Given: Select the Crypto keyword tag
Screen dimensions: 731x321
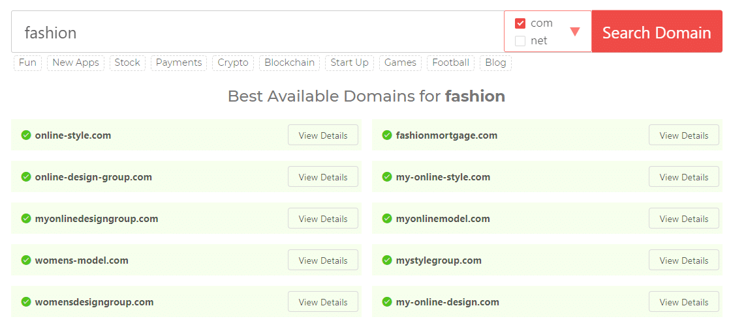Looking at the screenshot, I should 233,63.
